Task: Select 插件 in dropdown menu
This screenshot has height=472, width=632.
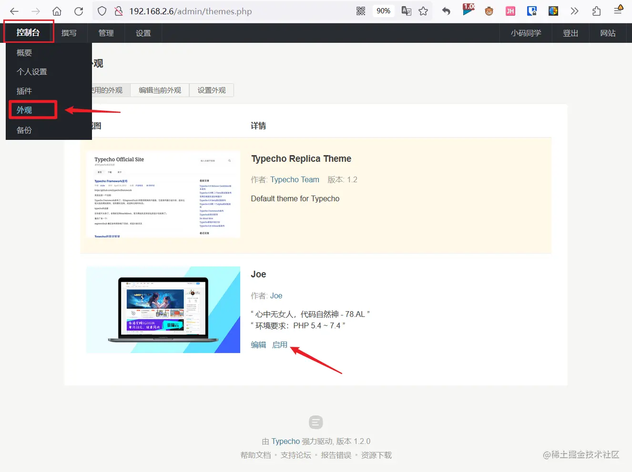Action: coord(49,90)
